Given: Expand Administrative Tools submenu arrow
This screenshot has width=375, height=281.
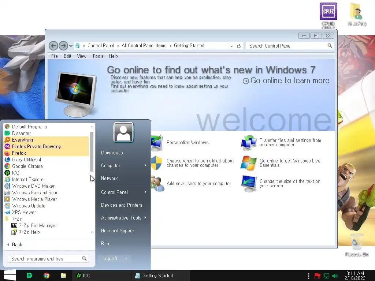Looking at the screenshot, I should [145, 218].
